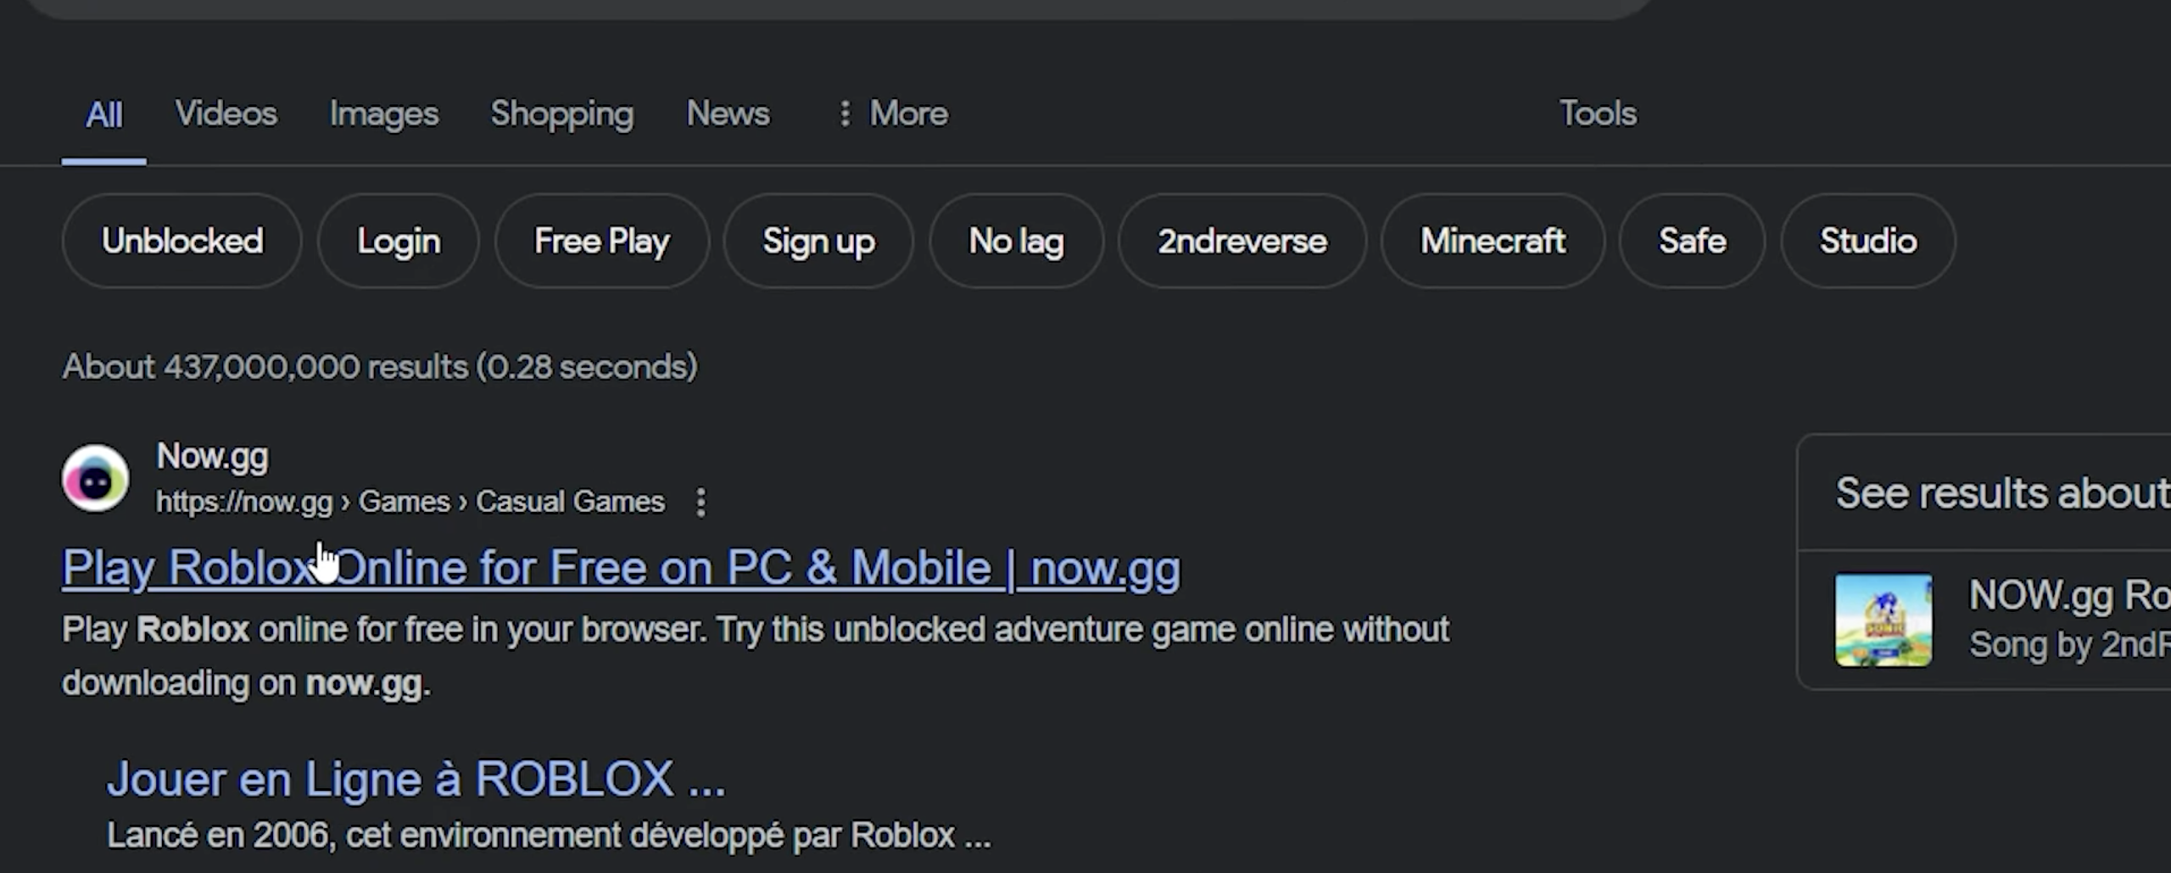Select the All results tab
The height and width of the screenshot is (873, 2171).
point(103,115)
